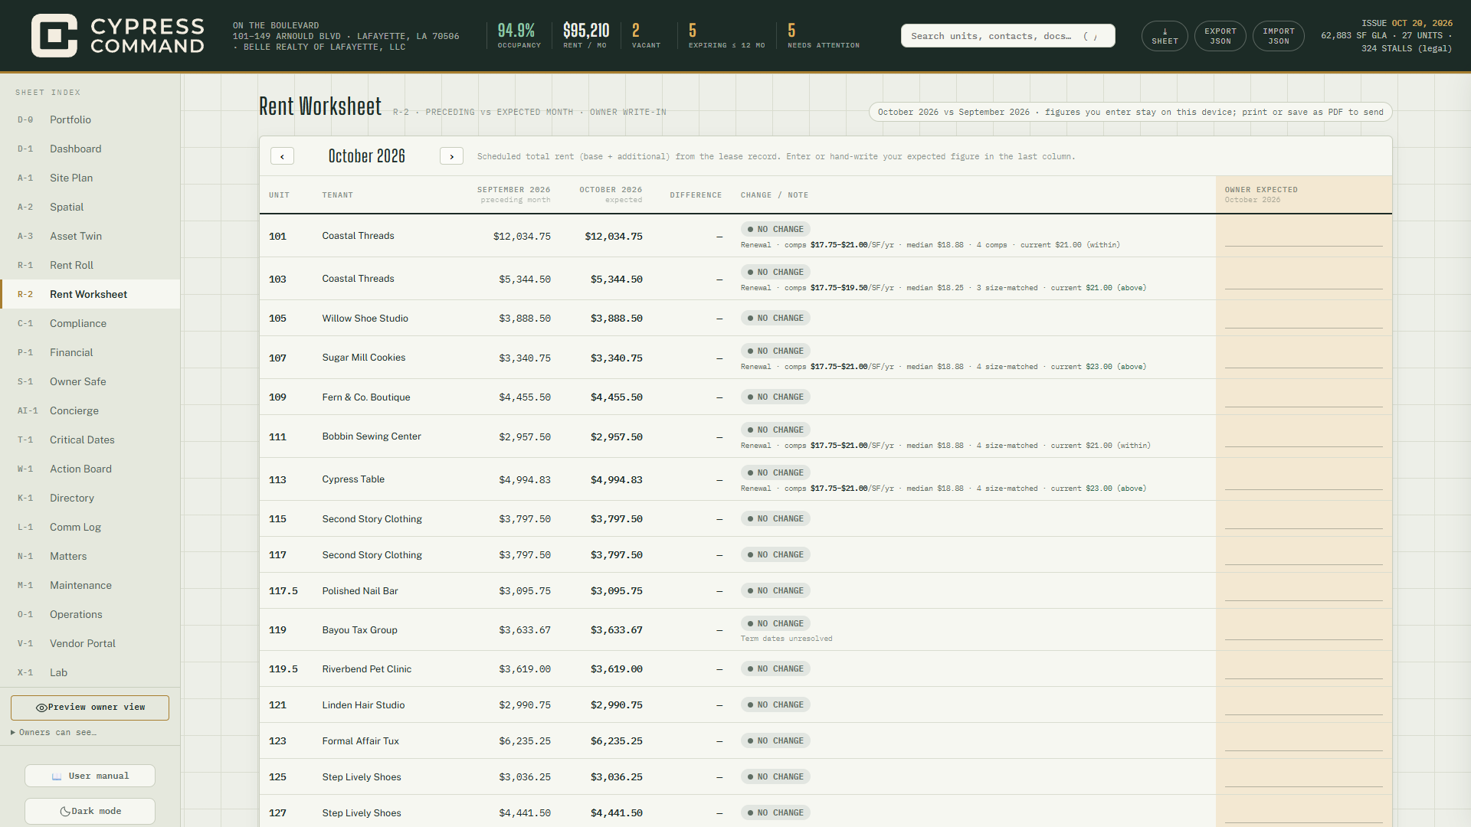Click the book icon on User manual
The image size is (1471, 827).
(x=57, y=776)
